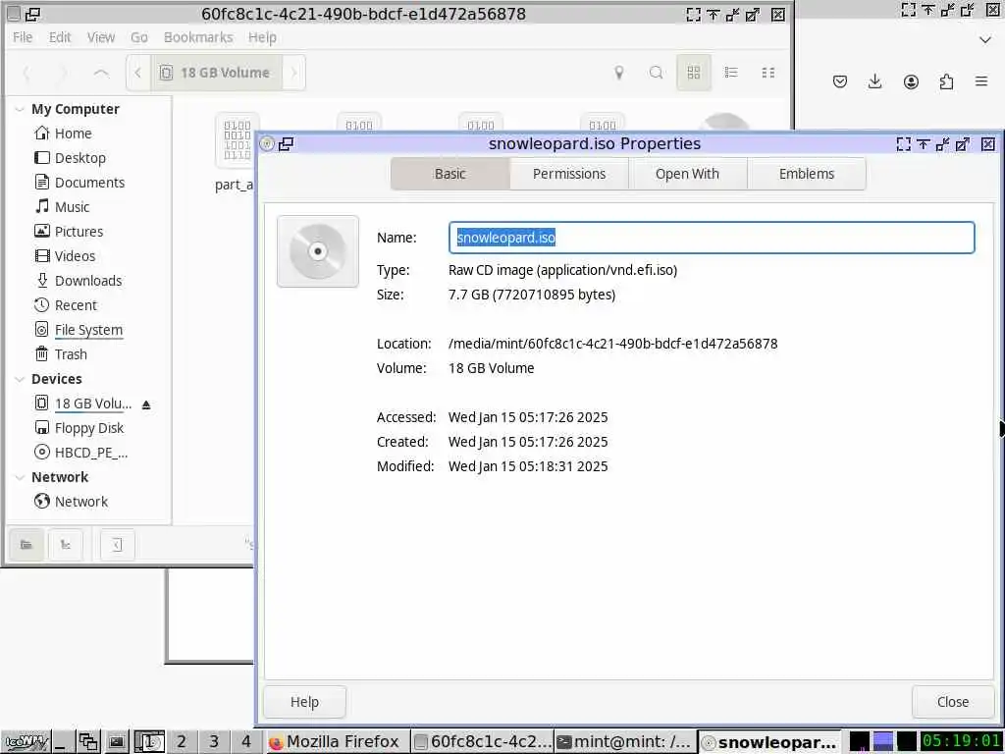
Task: Open Firefox Pocket save icon
Action: (x=840, y=81)
